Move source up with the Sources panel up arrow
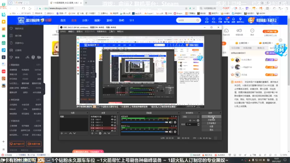This screenshot has height=163, width=290. click(x=105, y=133)
